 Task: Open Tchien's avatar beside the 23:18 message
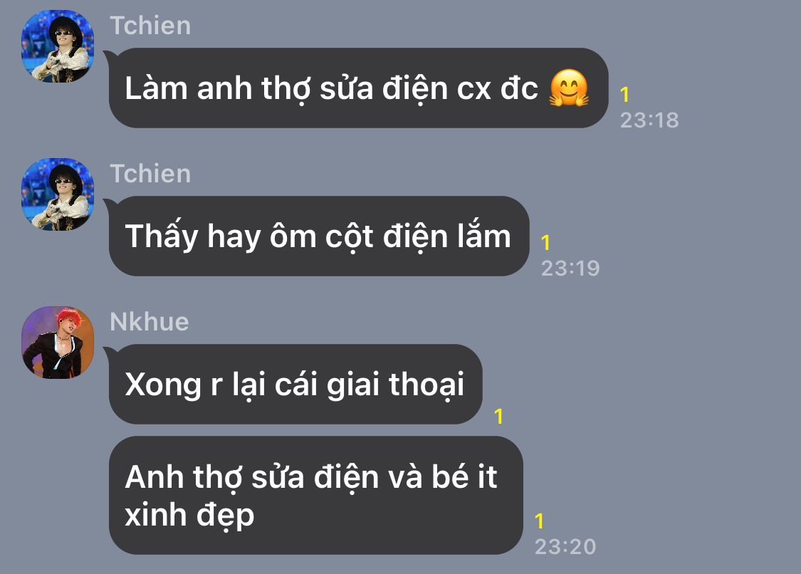(x=58, y=46)
